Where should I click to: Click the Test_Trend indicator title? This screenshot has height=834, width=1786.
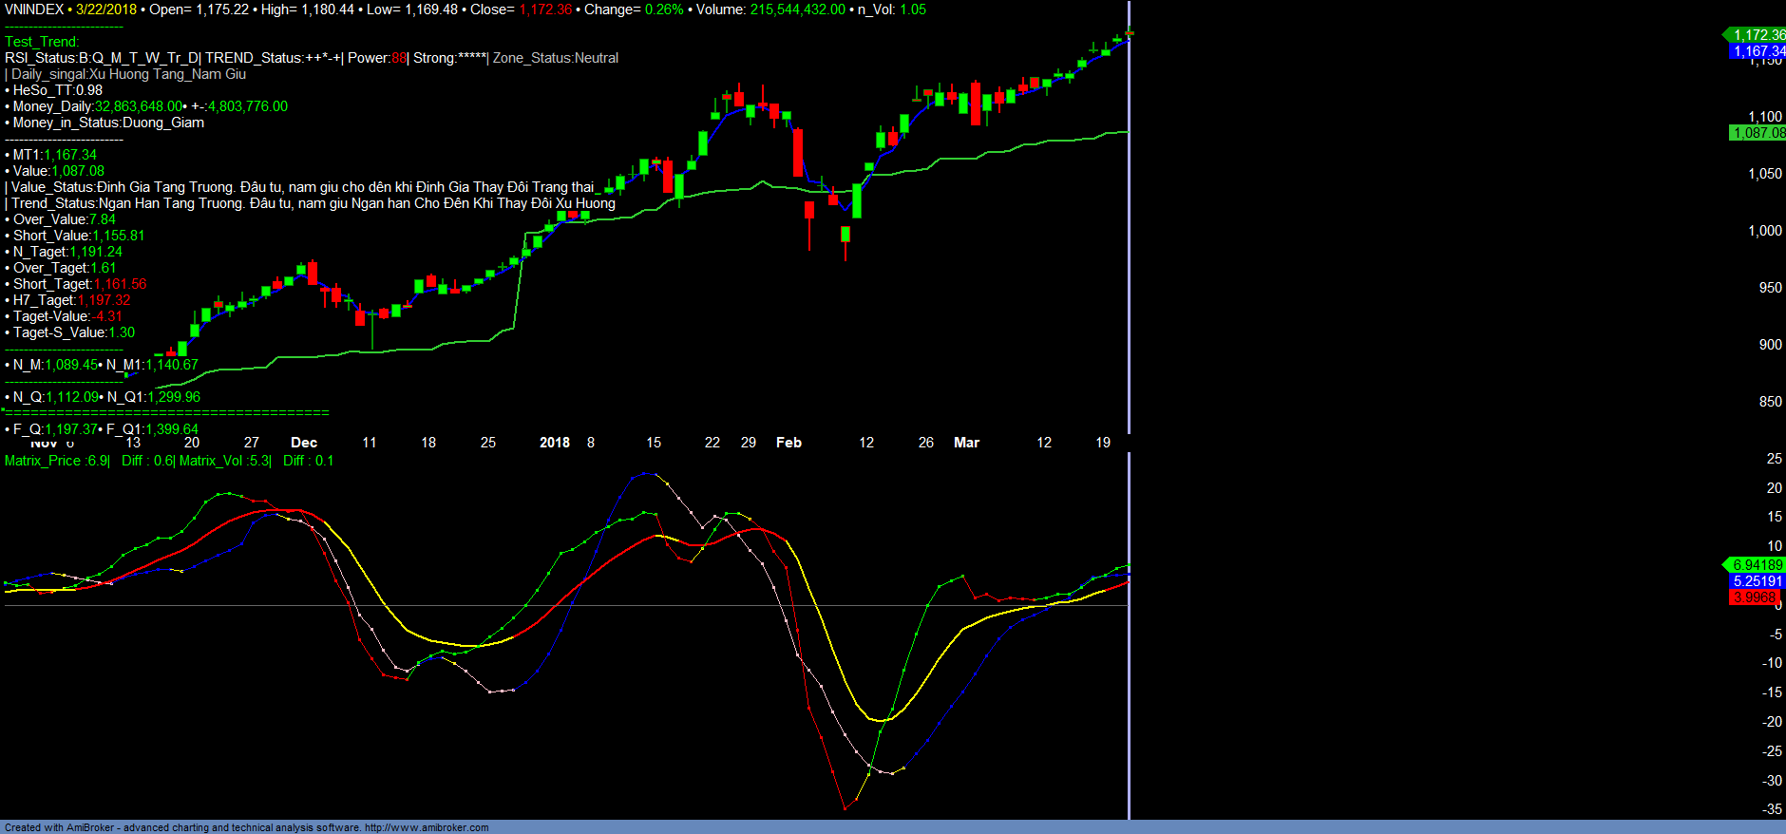42,42
